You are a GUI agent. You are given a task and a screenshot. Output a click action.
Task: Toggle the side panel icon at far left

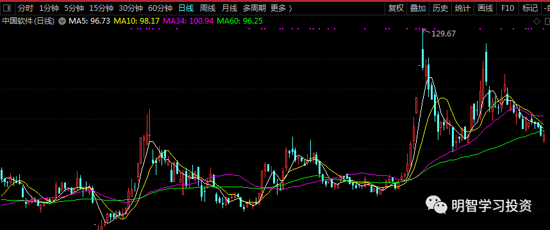(x=6, y=8)
